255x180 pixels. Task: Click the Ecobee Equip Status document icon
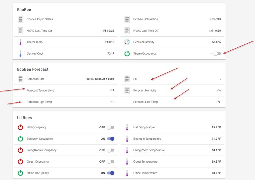click(x=20, y=19)
